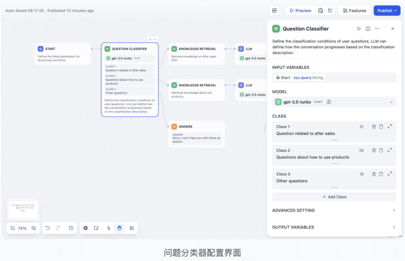
Task: Copy Class 2 text with clipboard icon
Action: tap(381, 150)
